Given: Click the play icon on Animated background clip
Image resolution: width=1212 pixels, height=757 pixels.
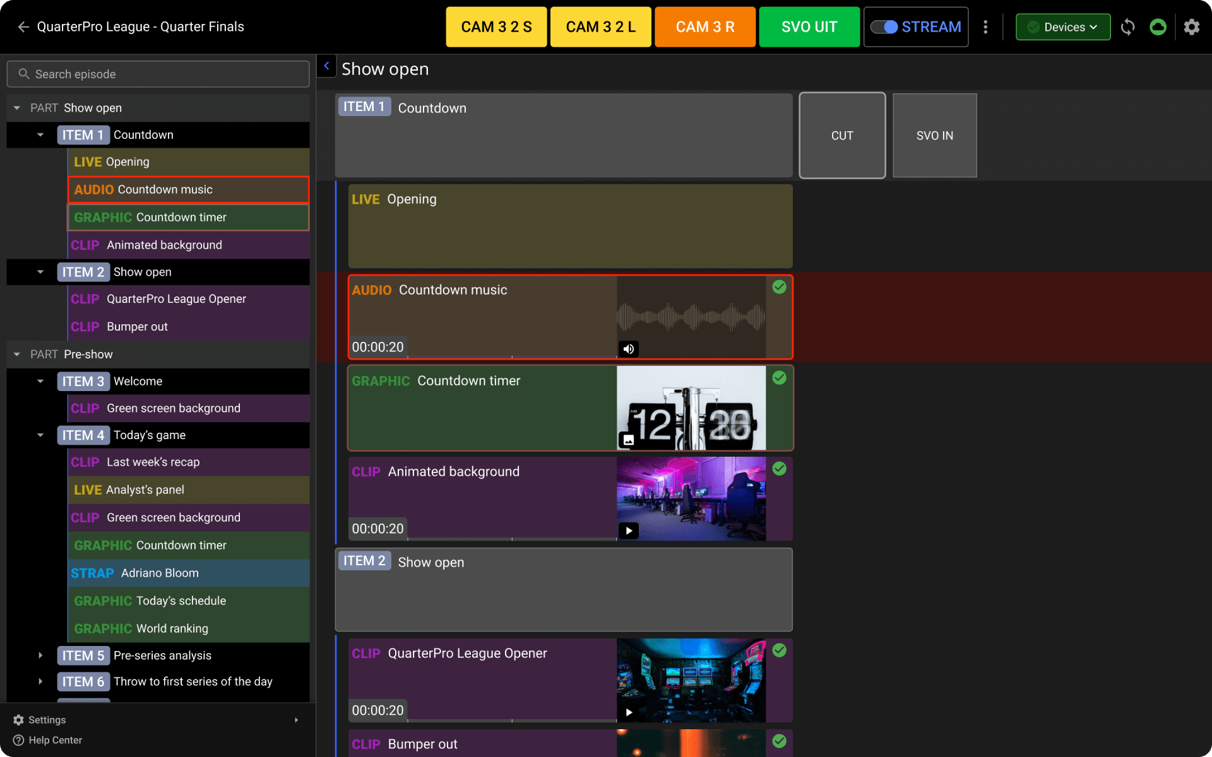Looking at the screenshot, I should [629, 531].
